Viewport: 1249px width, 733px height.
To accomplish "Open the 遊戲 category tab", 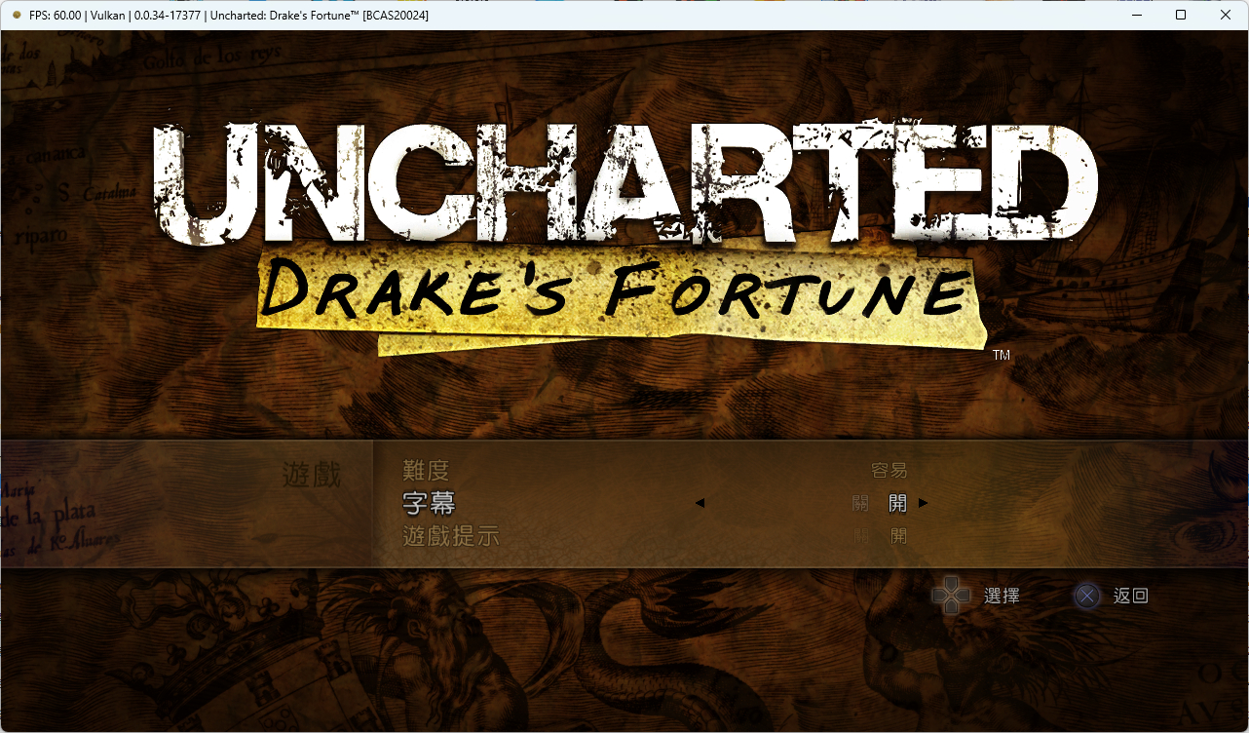I will coord(312,476).
